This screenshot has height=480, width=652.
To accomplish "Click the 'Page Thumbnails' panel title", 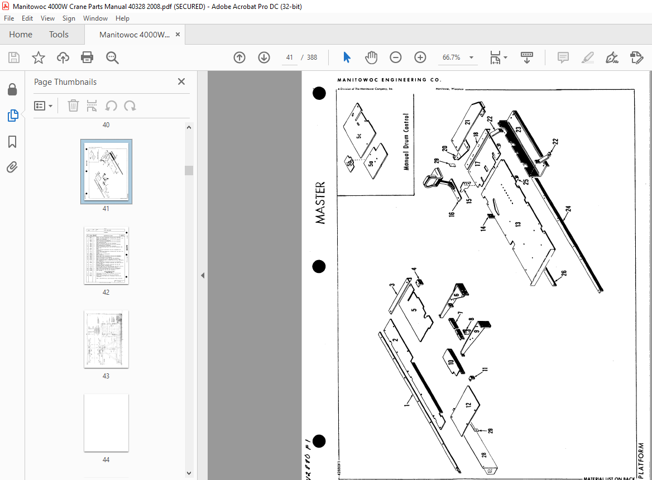I will click(x=65, y=82).
